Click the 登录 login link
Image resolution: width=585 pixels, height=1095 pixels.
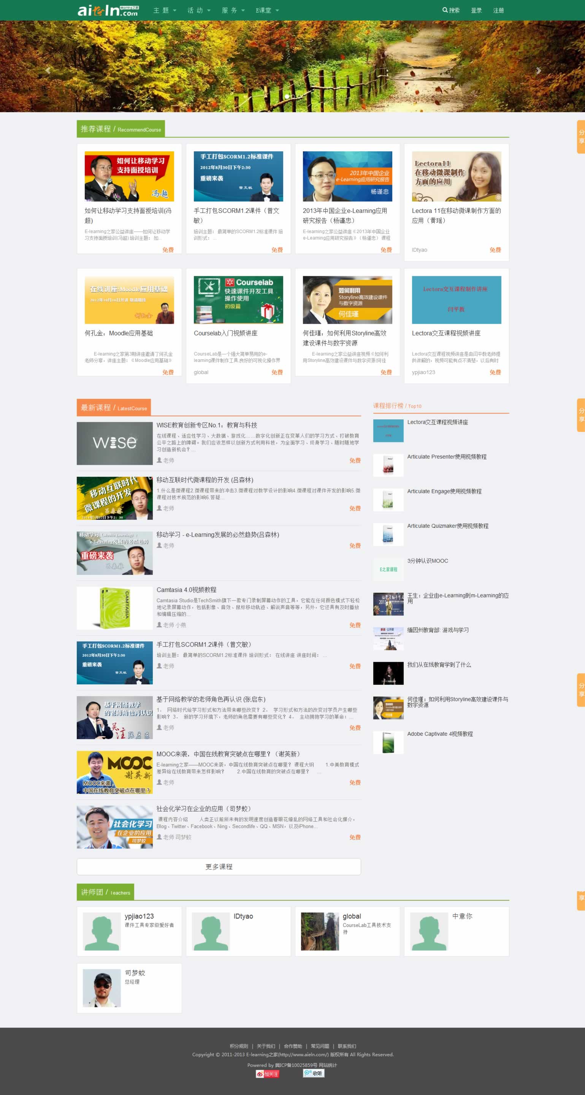(x=476, y=10)
